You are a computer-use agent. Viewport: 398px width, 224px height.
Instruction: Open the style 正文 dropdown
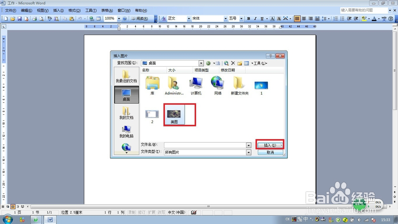(189, 19)
